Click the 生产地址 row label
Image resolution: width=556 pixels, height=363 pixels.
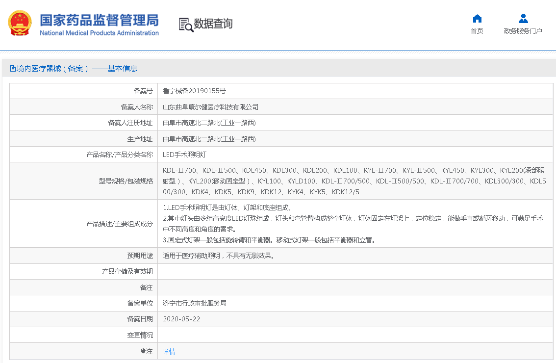(140, 139)
